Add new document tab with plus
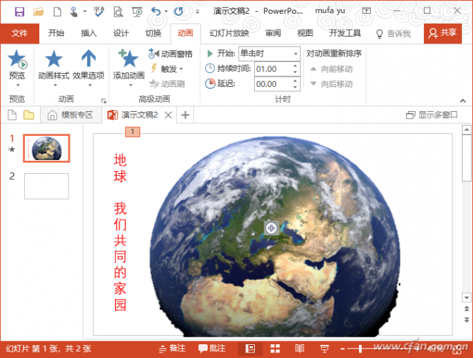The width and height of the screenshot is (473, 358). point(185,115)
